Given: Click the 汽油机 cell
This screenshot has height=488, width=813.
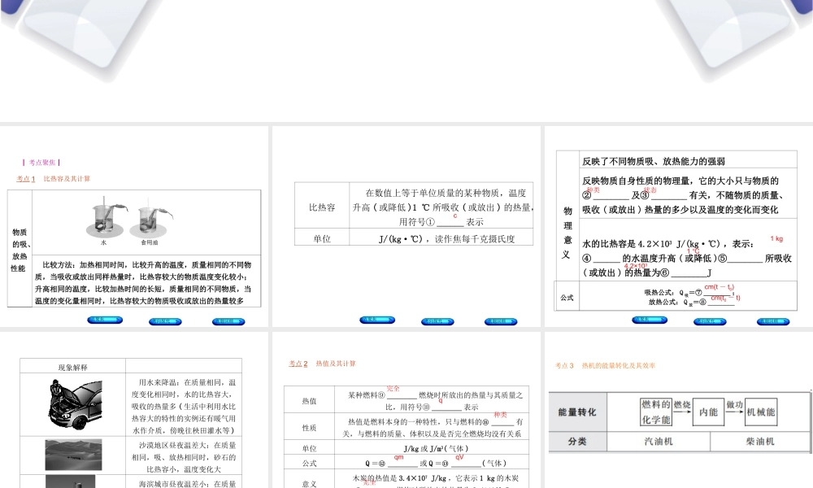Looking at the screenshot, I should point(658,442).
